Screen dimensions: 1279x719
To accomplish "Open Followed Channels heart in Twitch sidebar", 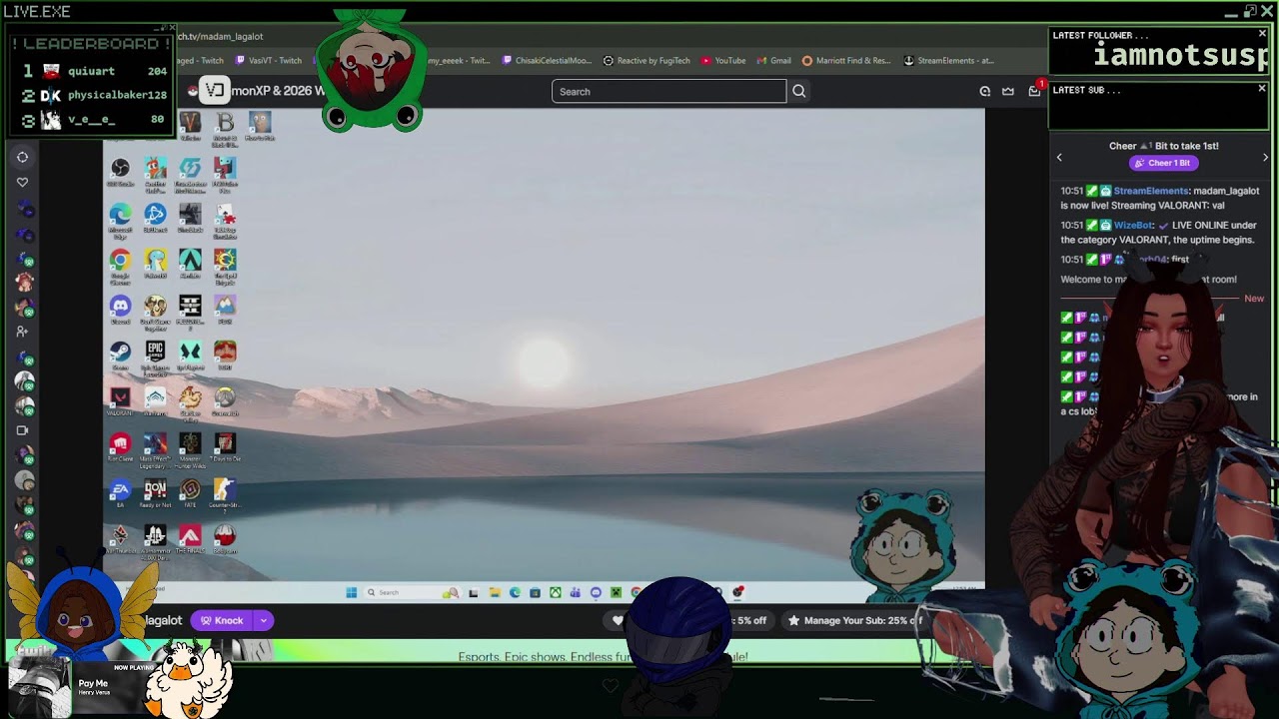I will pyautogui.click(x=22, y=183).
